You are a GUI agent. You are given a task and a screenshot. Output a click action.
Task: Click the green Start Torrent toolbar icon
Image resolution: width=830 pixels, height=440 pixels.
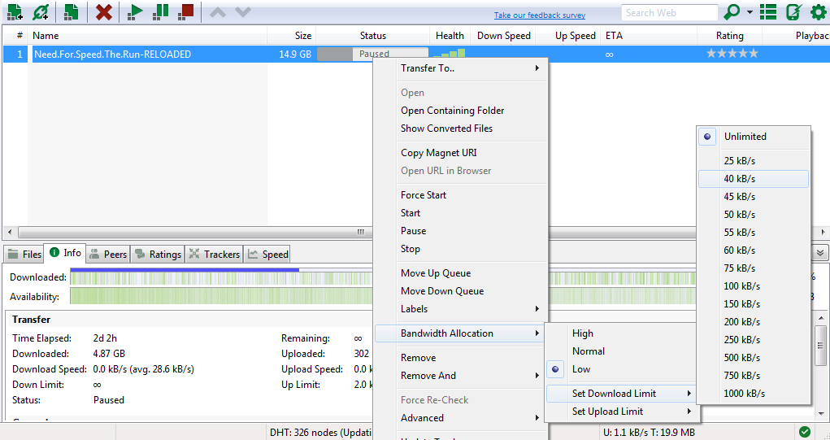136,11
